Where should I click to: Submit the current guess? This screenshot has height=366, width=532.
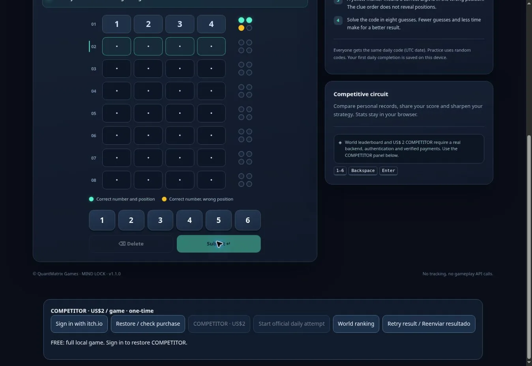tap(219, 244)
